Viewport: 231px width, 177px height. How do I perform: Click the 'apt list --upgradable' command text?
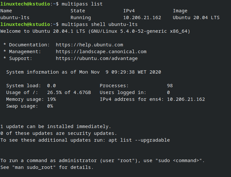[x=139, y=140]
